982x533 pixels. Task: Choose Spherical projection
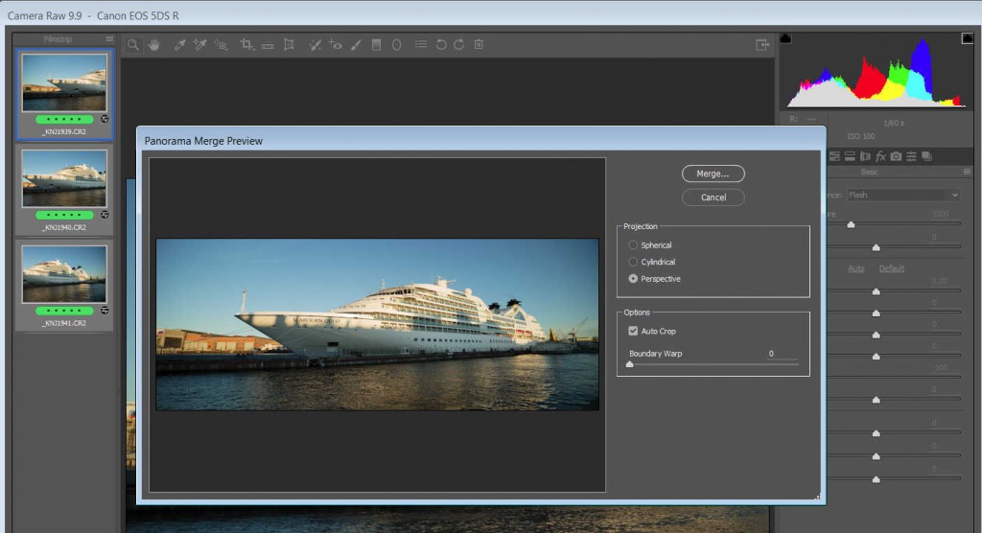tap(633, 245)
